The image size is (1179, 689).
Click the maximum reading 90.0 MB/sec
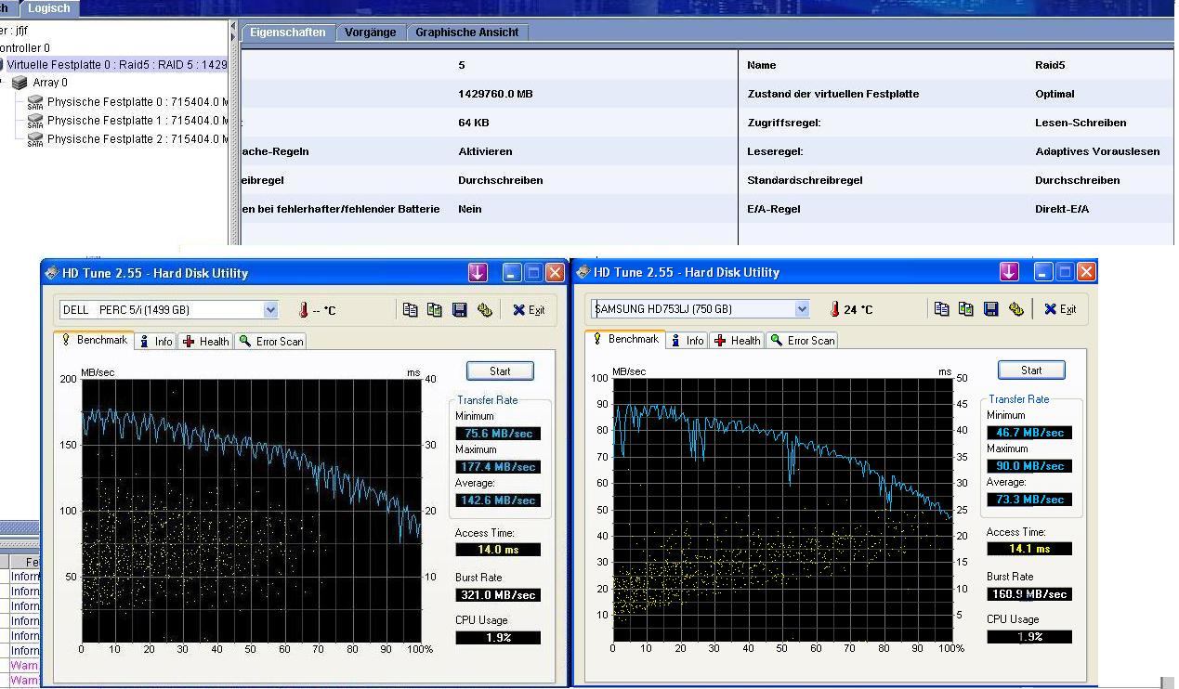(x=1029, y=466)
